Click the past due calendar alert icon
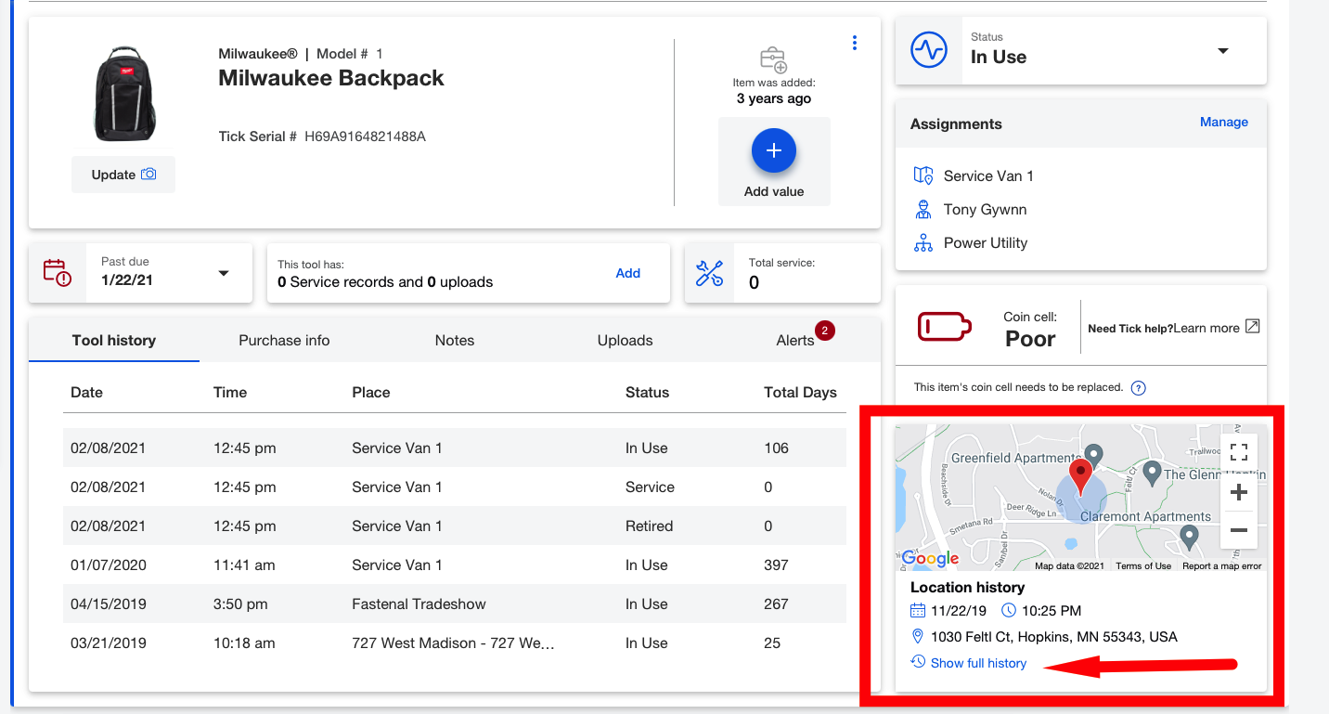The width and height of the screenshot is (1329, 714). click(58, 272)
